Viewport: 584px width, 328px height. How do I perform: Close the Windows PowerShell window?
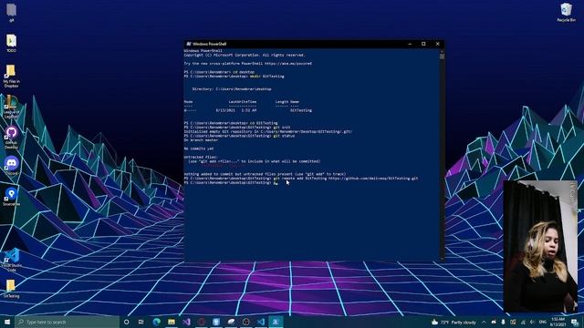coord(438,44)
